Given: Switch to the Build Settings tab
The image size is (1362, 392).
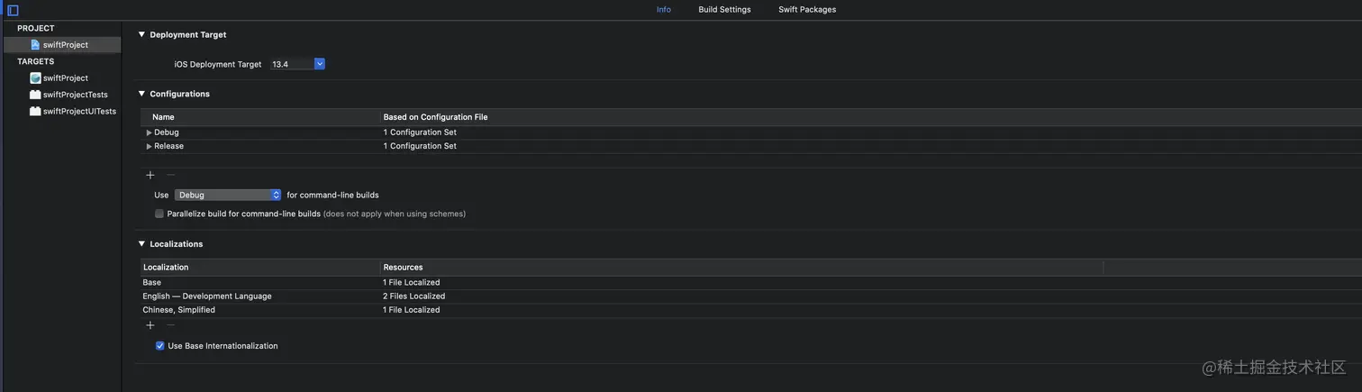Looking at the screenshot, I should click(724, 10).
